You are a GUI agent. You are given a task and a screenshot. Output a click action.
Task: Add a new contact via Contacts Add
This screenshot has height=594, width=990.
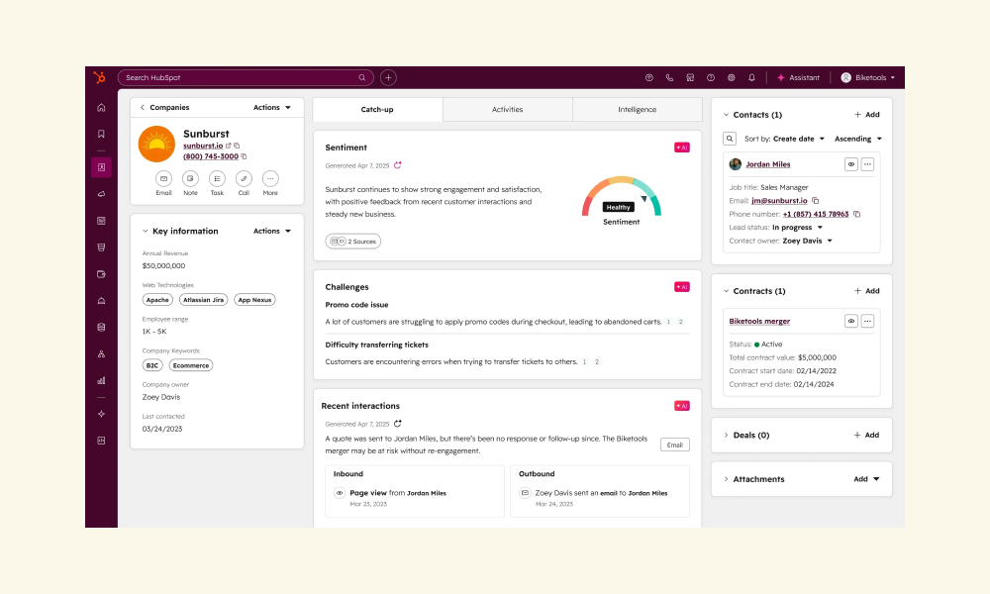(867, 115)
